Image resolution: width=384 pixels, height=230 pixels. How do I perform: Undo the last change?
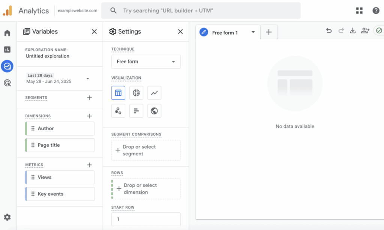329,31
